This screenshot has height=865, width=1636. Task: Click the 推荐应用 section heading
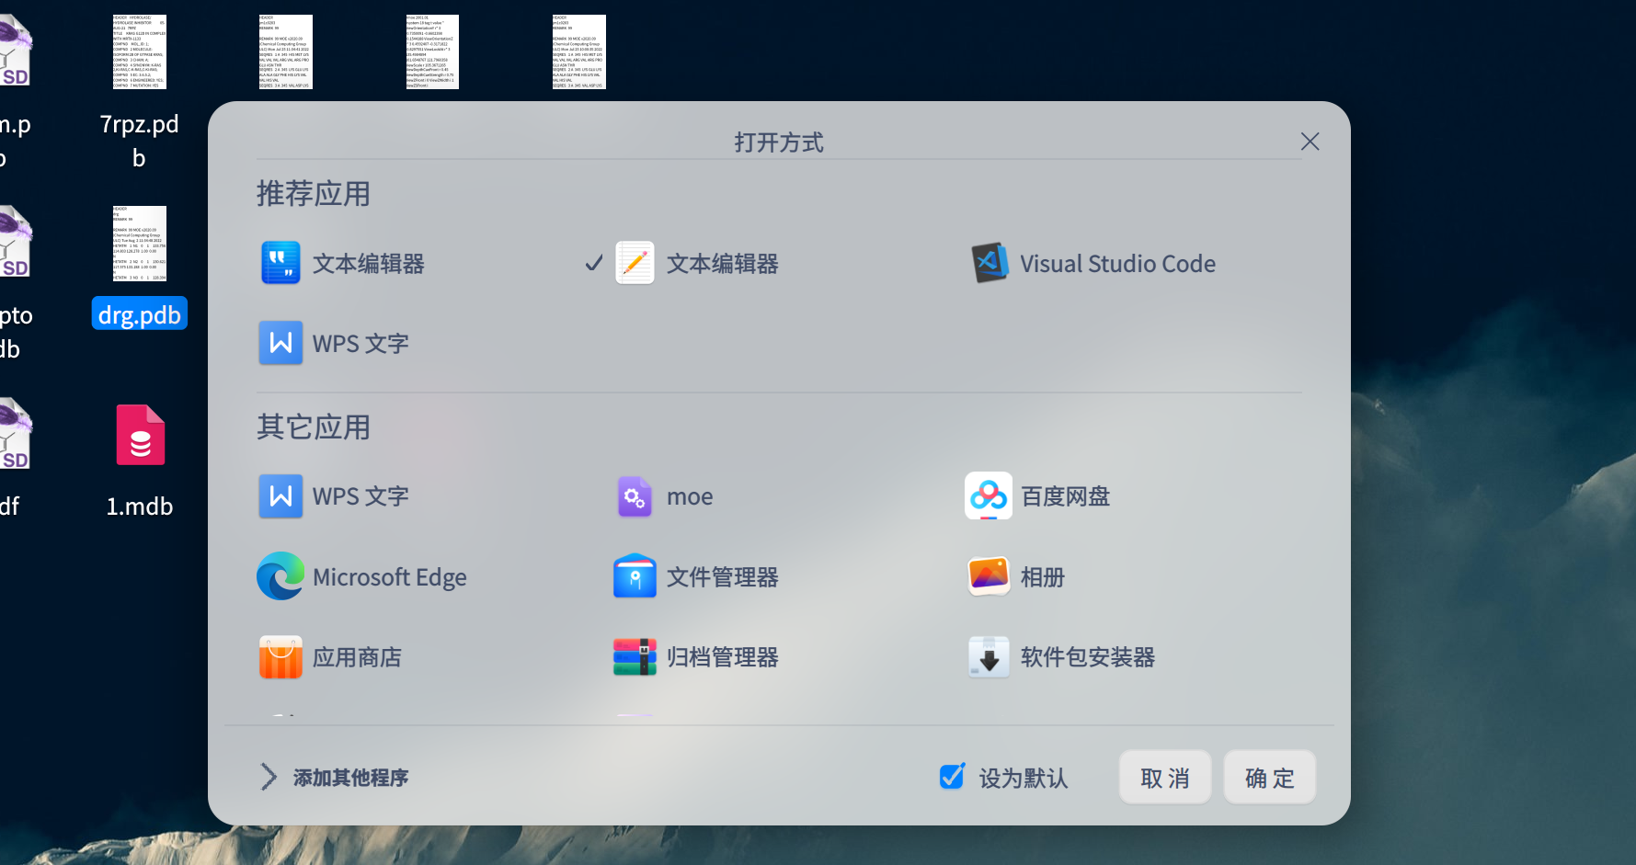pos(314,194)
